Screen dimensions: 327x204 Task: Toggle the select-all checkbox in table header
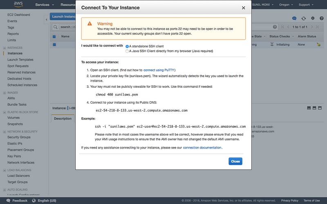[x=54, y=36]
